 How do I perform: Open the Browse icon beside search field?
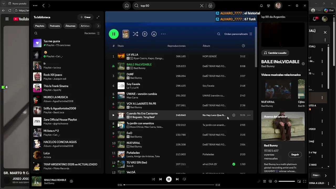(x=210, y=6)
